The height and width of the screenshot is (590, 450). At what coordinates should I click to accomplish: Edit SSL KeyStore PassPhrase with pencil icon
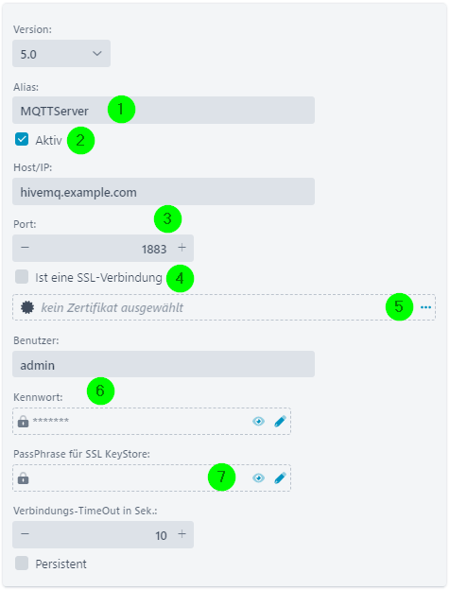point(280,477)
